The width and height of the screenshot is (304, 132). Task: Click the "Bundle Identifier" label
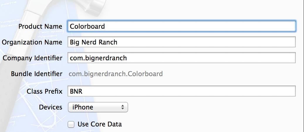(x=37, y=74)
